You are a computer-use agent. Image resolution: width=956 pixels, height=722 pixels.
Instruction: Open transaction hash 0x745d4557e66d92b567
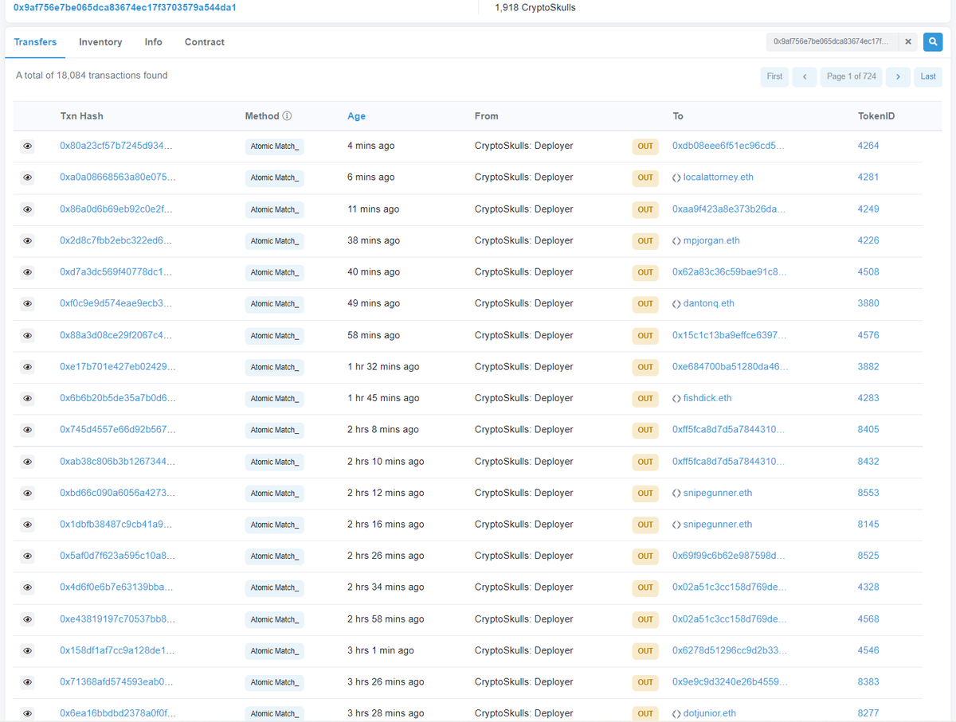click(118, 430)
